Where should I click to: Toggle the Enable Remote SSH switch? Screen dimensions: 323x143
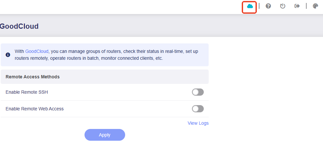click(198, 92)
